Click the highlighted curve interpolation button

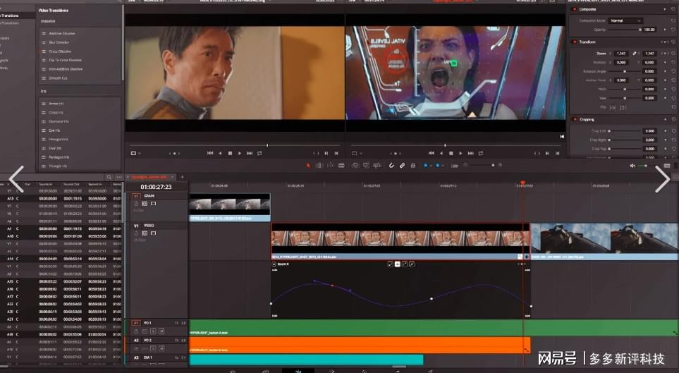[x=398, y=264]
